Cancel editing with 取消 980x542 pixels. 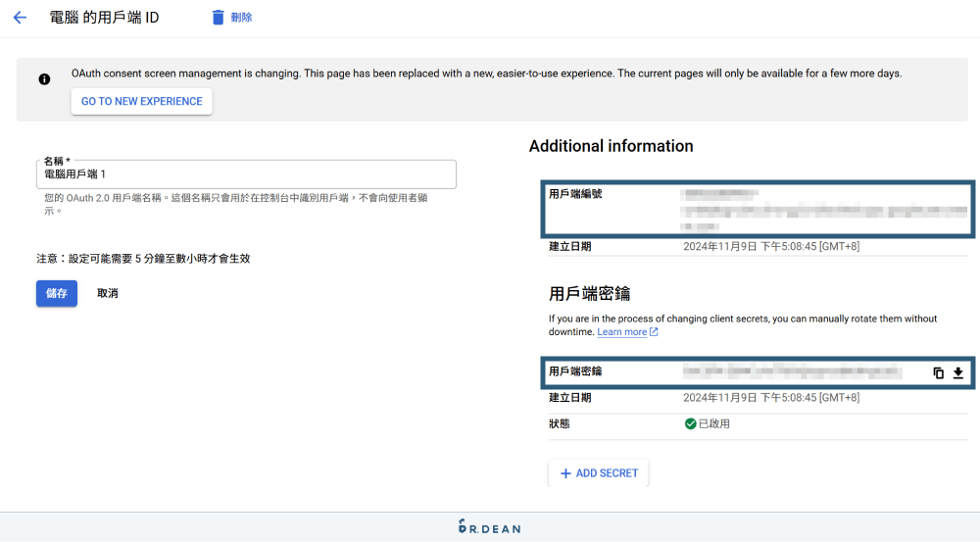point(108,293)
